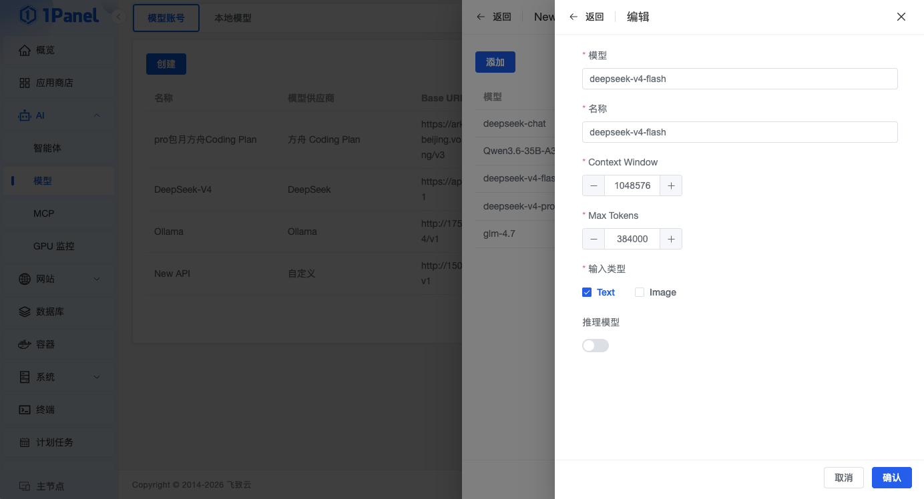Click the 确认 button

click(x=892, y=478)
